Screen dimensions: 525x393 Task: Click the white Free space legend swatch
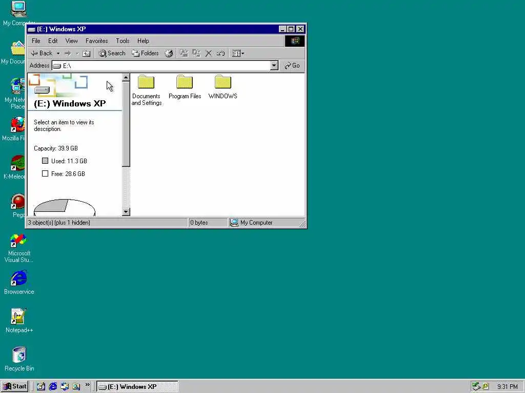click(x=45, y=173)
